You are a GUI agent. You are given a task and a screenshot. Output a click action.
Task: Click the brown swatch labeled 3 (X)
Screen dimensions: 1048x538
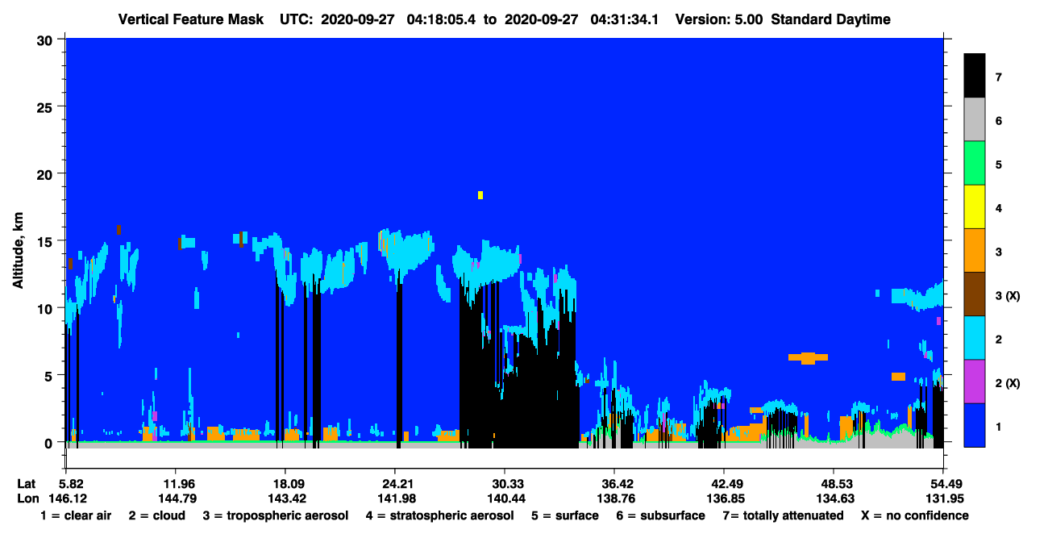[x=975, y=294]
